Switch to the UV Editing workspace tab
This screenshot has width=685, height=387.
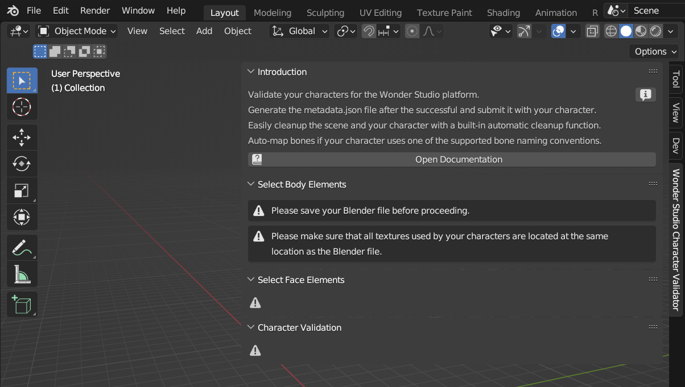[x=381, y=13]
